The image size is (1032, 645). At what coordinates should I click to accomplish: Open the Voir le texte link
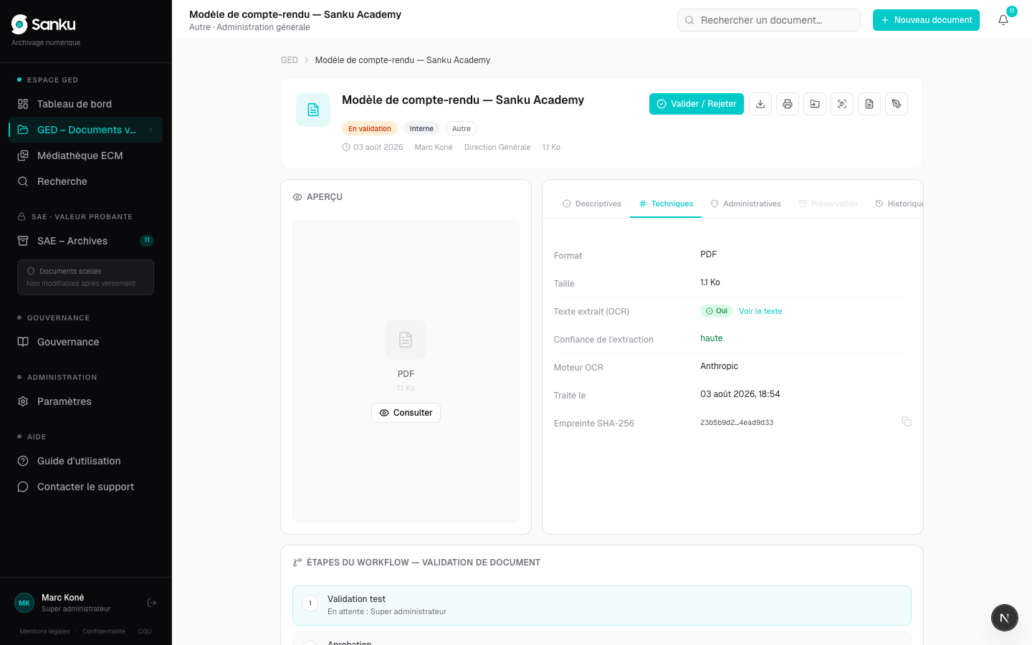(x=760, y=311)
